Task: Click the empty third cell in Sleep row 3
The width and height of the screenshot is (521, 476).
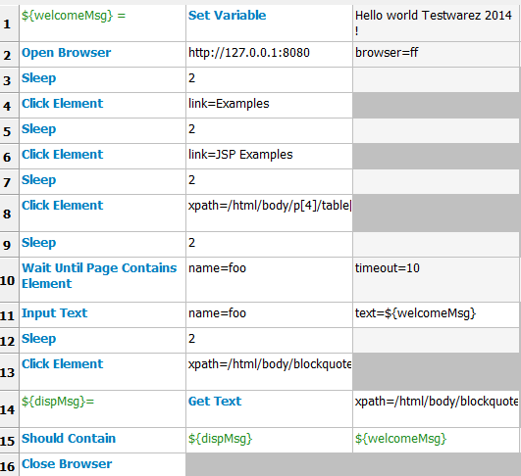Action: click(437, 80)
